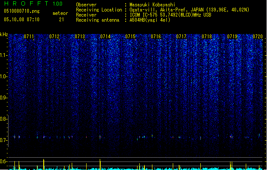The height and width of the screenshot is (170, 267).
Task: Click receiver text ICOM IC-575 53.7492 MHz USB
Action: pos(171,15)
